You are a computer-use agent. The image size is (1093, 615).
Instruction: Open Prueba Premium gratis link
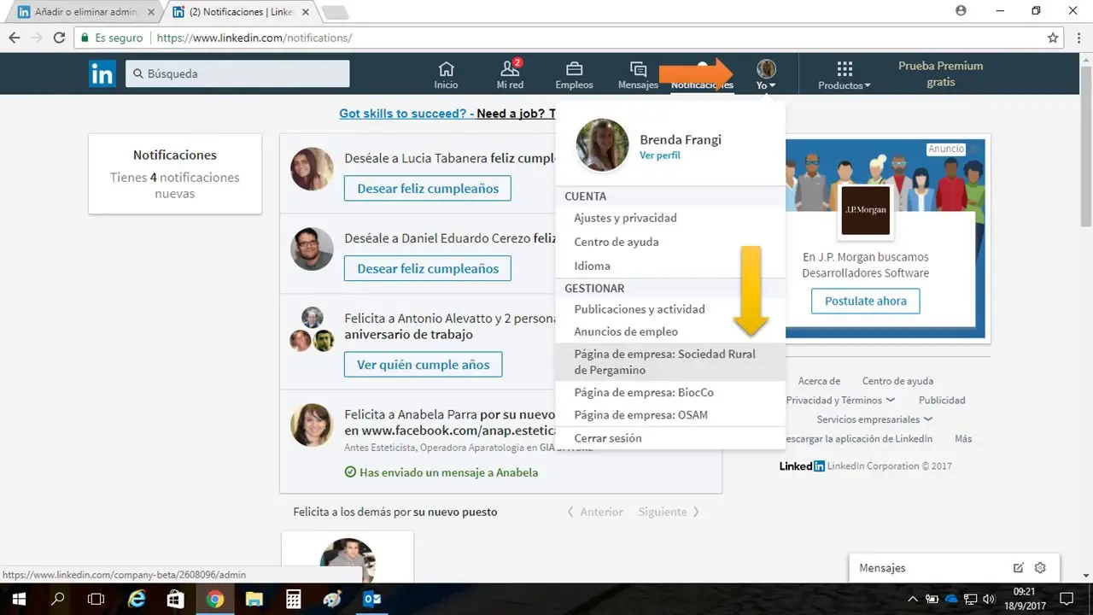coord(940,73)
